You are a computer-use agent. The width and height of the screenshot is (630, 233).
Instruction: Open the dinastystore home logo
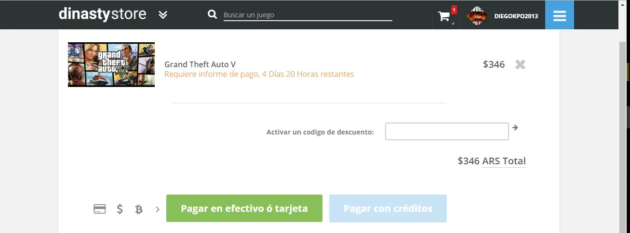[102, 14]
